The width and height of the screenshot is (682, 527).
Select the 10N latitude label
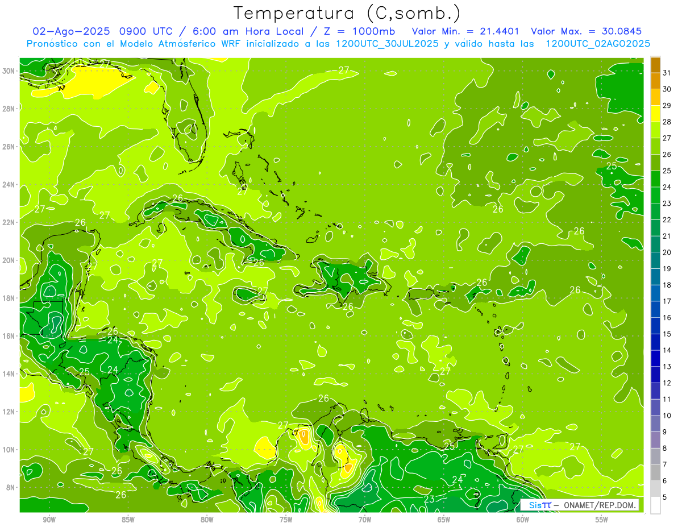(9, 450)
